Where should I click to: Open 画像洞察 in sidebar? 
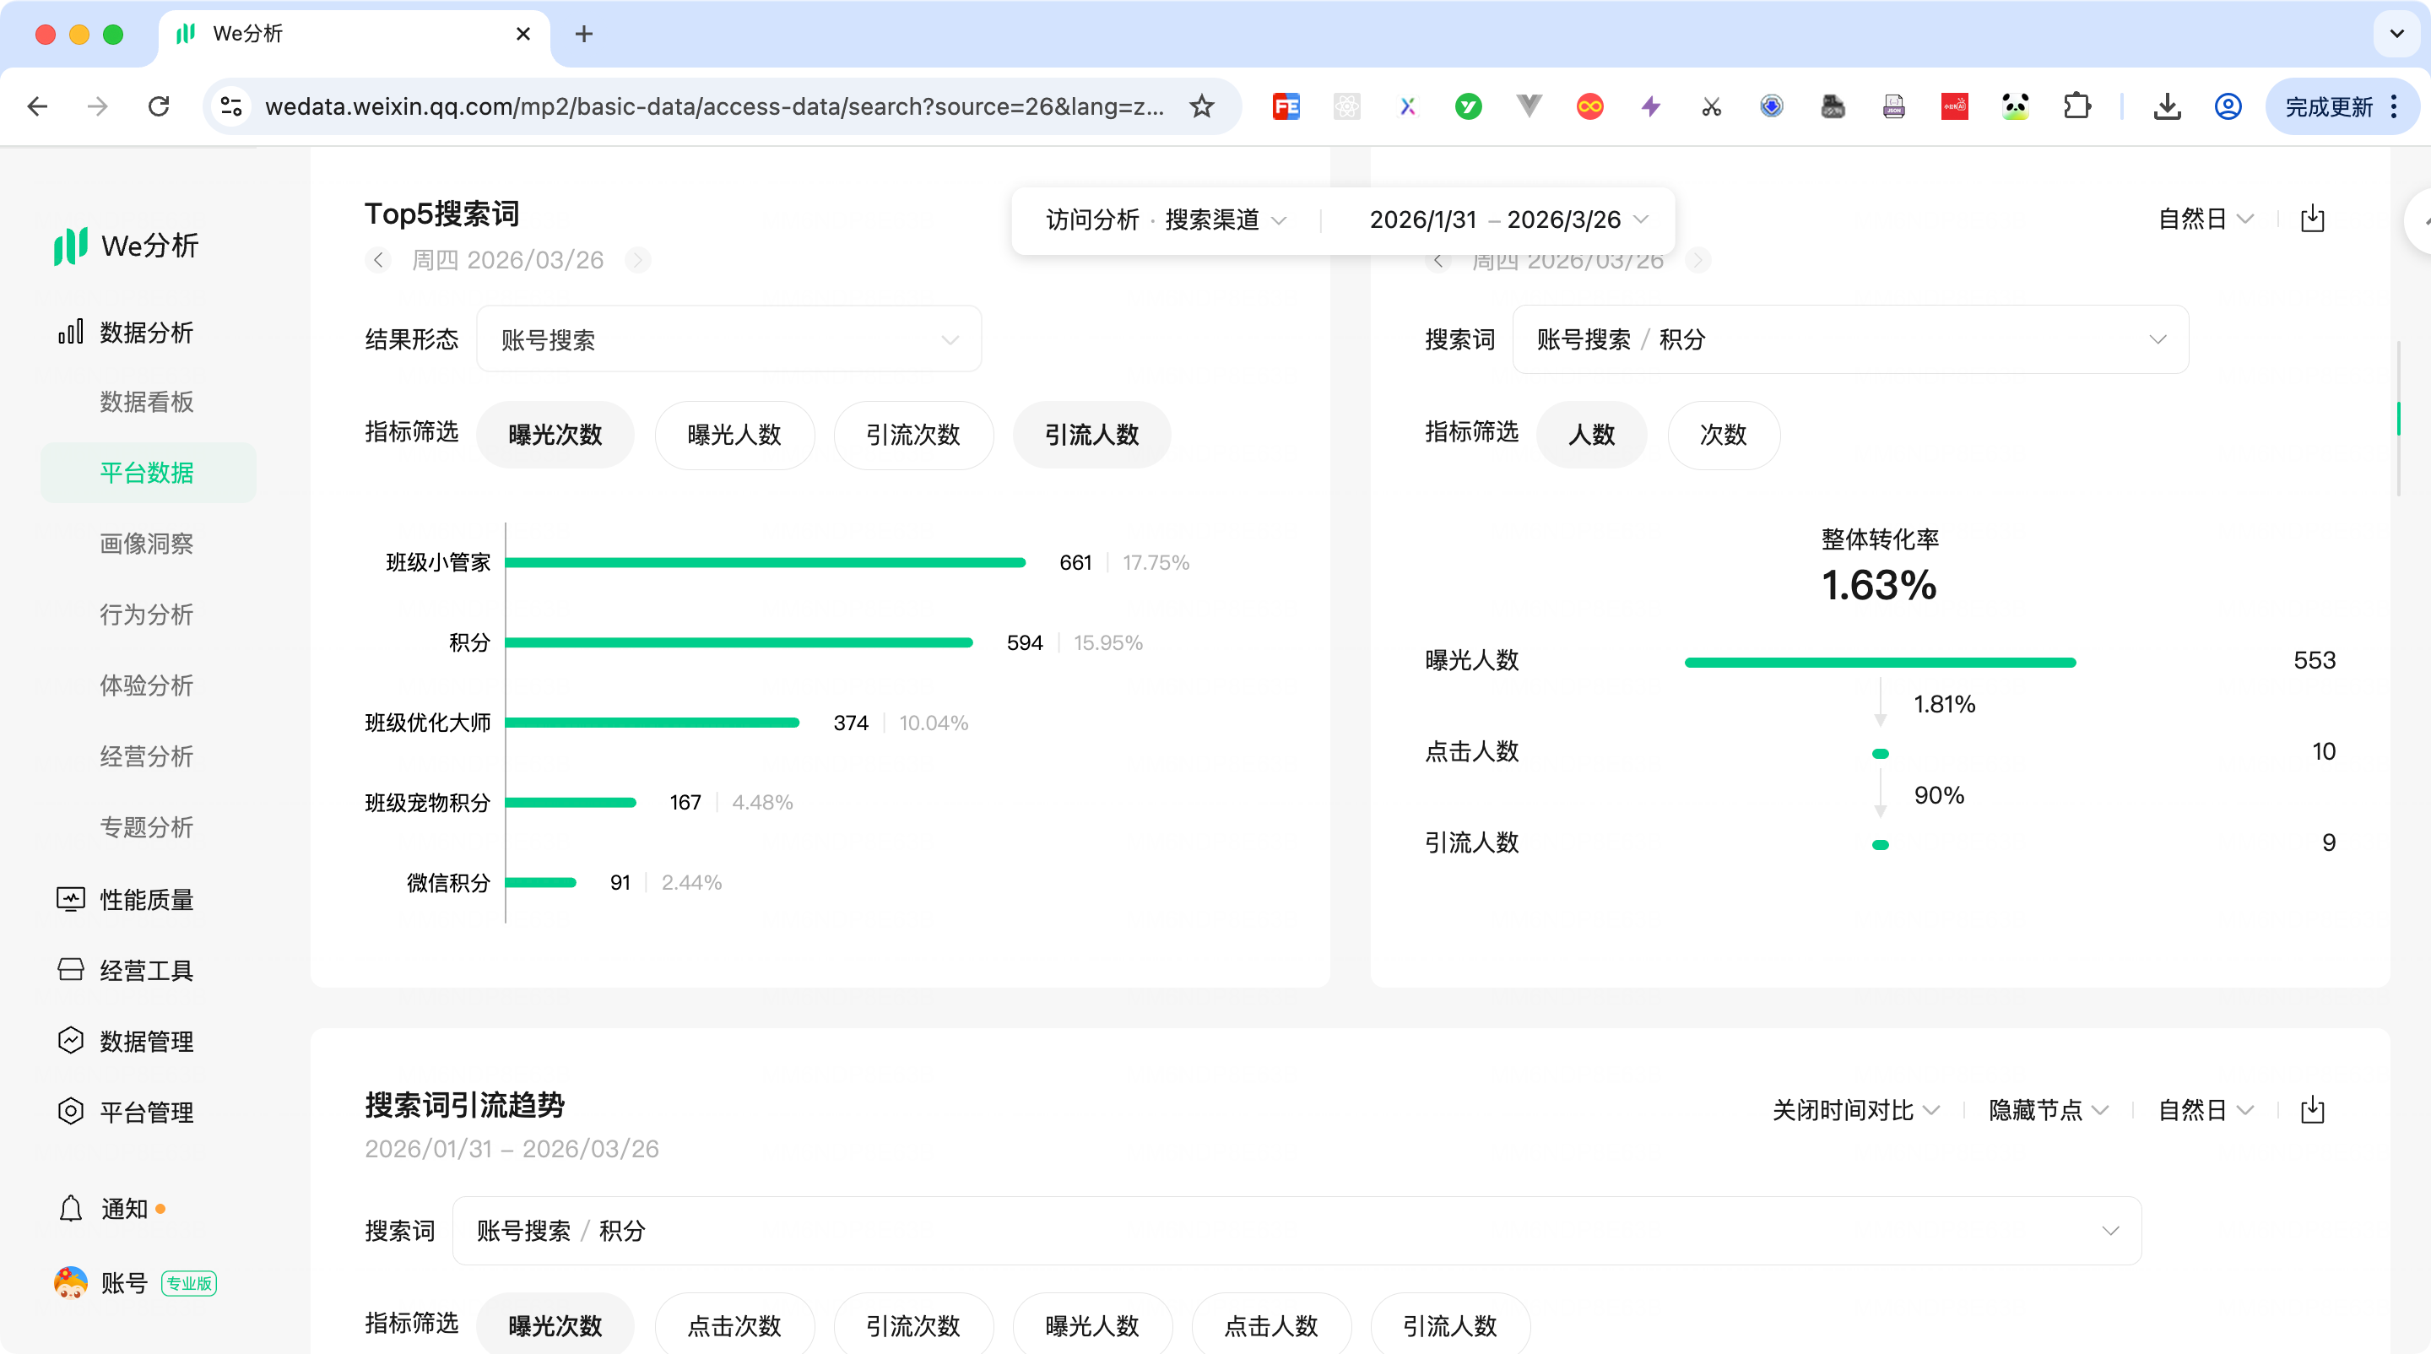coord(146,544)
